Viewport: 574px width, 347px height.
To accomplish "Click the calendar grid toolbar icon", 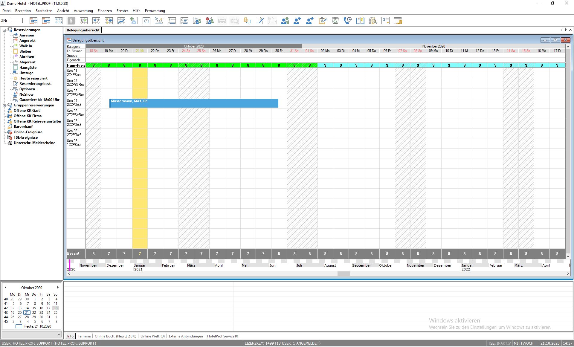I will [33, 21].
